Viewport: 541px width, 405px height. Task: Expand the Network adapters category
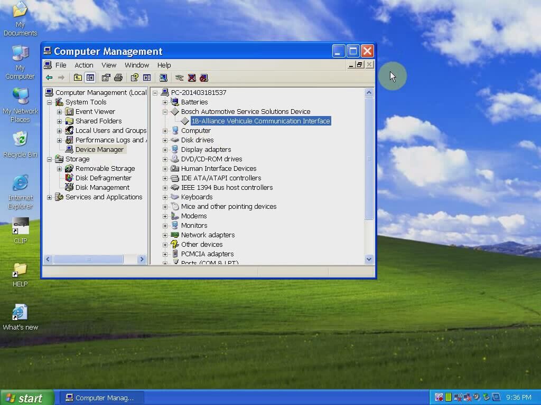(x=165, y=235)
